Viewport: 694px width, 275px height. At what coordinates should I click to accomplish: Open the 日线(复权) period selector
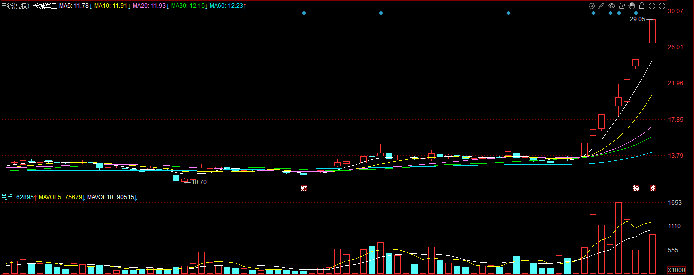[15, 6]
